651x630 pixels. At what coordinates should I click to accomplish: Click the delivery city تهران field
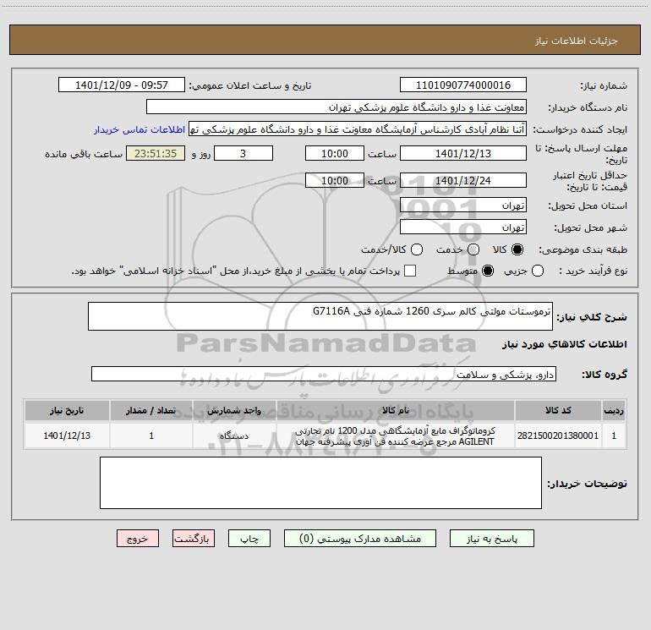[463, 227]
